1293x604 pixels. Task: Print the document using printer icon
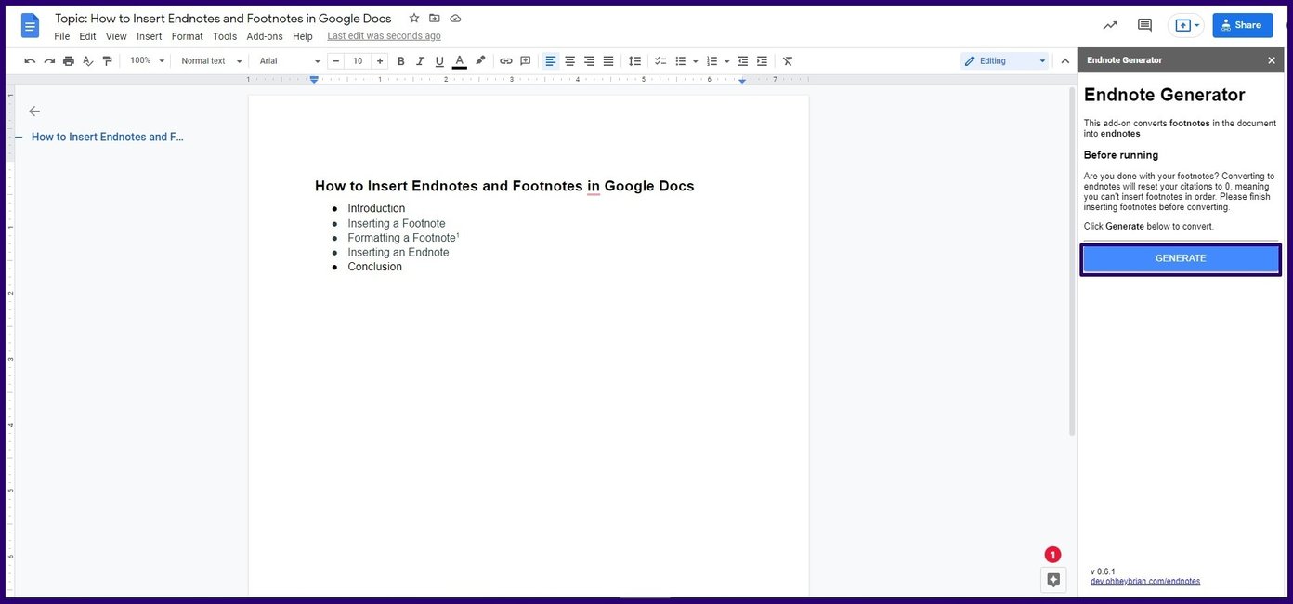pos(69,61)
